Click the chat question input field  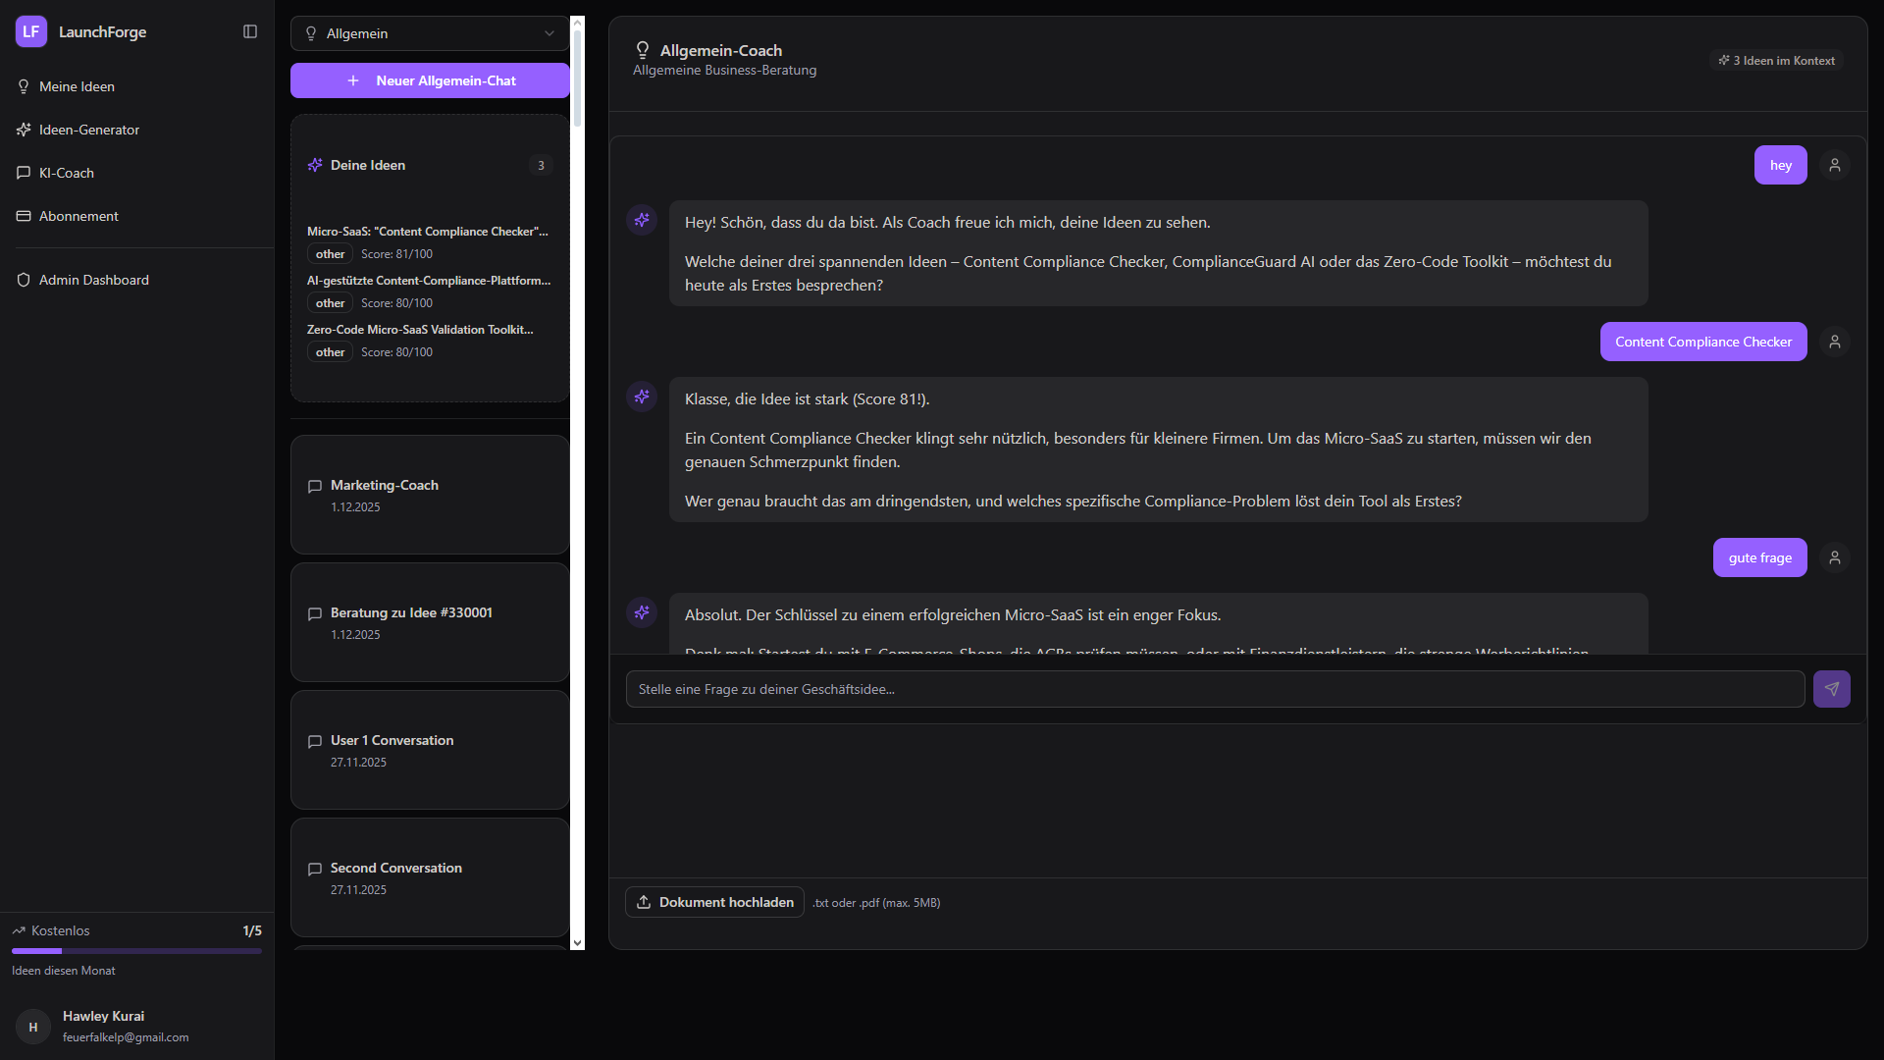tap(1215, 689)
